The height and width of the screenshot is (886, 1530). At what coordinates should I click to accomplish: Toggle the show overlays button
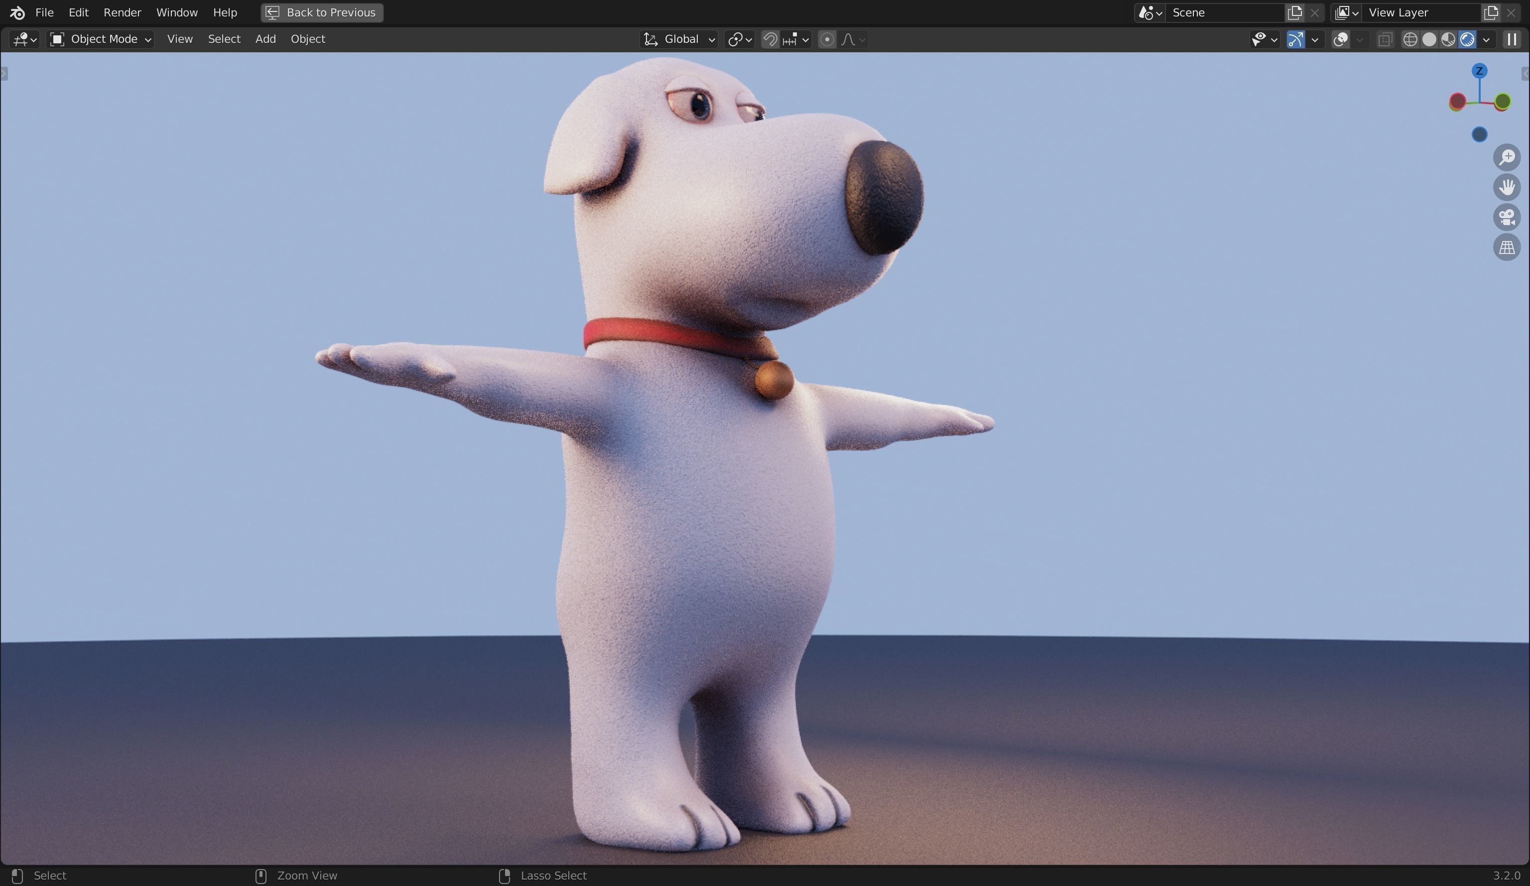click(x=1341, y=39)
